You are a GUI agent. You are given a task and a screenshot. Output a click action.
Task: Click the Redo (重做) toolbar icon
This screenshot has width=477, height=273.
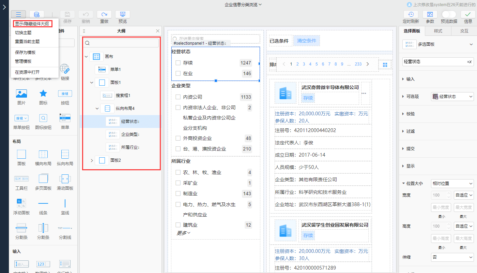coord(104,14)
